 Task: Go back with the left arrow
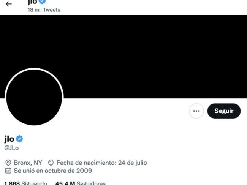point(9,4)
